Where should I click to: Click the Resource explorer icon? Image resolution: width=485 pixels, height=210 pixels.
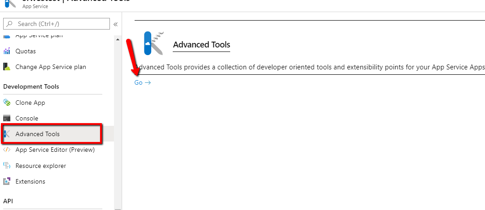tap(7, 166)
